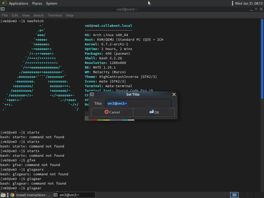Click the 'OS: Arch Linux x86_64' line
The width and height of the screenshot is (264, 198).
[x=106, y=35]
